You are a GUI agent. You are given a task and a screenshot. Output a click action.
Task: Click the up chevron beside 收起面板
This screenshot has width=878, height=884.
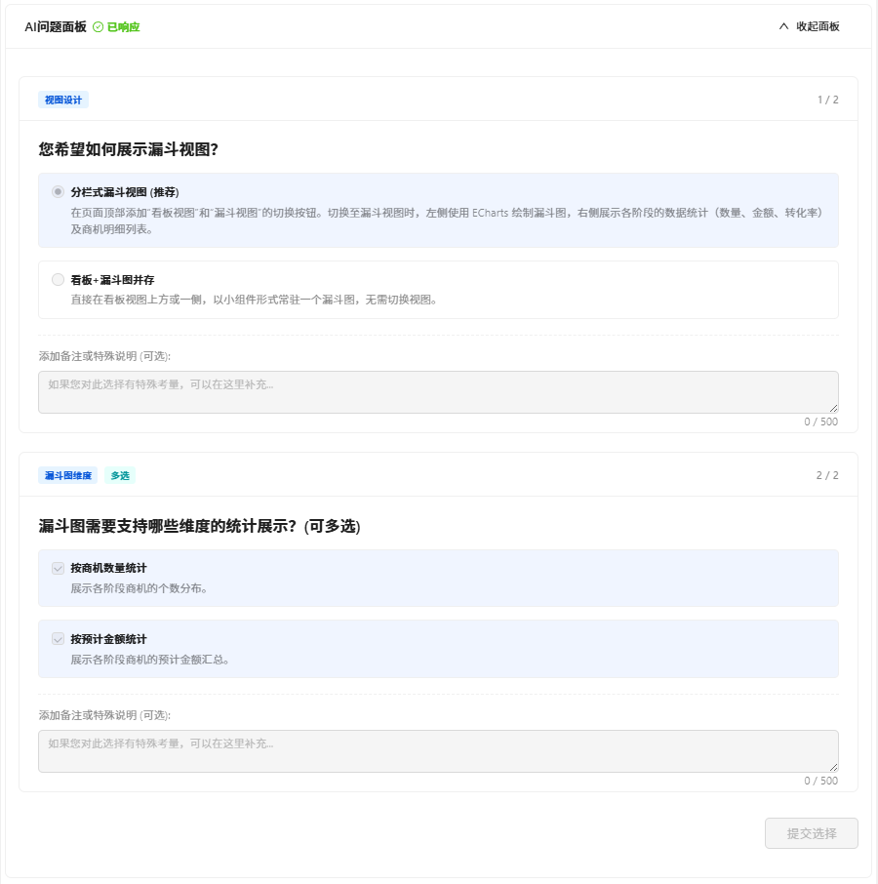(x=783, y=26)
